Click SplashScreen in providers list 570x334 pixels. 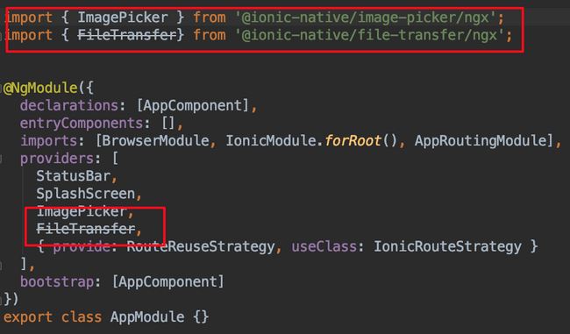coord(86,194)
